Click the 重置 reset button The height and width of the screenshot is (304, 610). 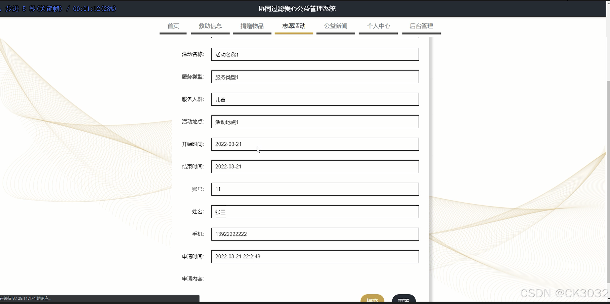tap(404, 301)
